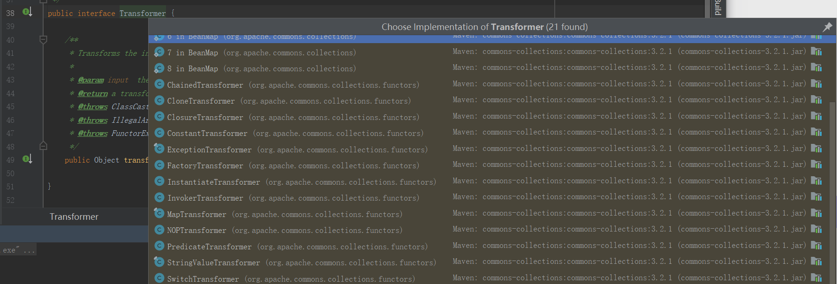837x284 pixels.
Task: Click the class icon beside MapTransformer
Action: coord(159,214)
